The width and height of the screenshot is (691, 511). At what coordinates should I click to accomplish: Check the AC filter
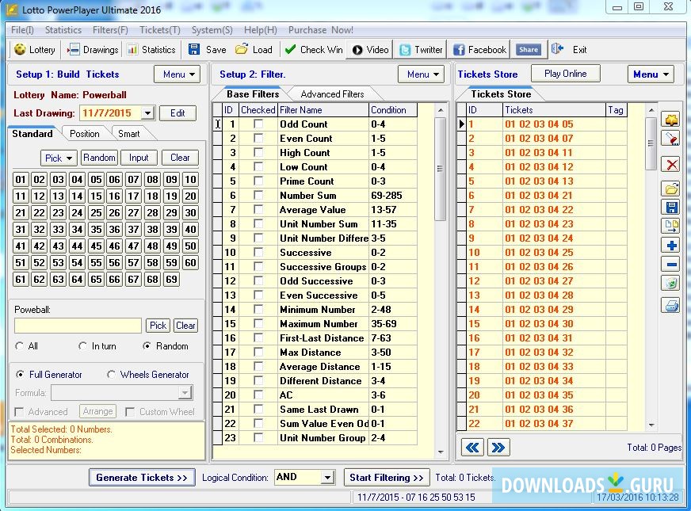(x=258, y=395)
